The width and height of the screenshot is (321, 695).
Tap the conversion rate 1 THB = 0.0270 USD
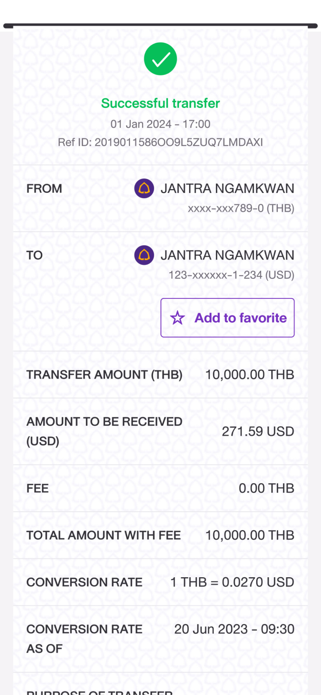(232, 582)
